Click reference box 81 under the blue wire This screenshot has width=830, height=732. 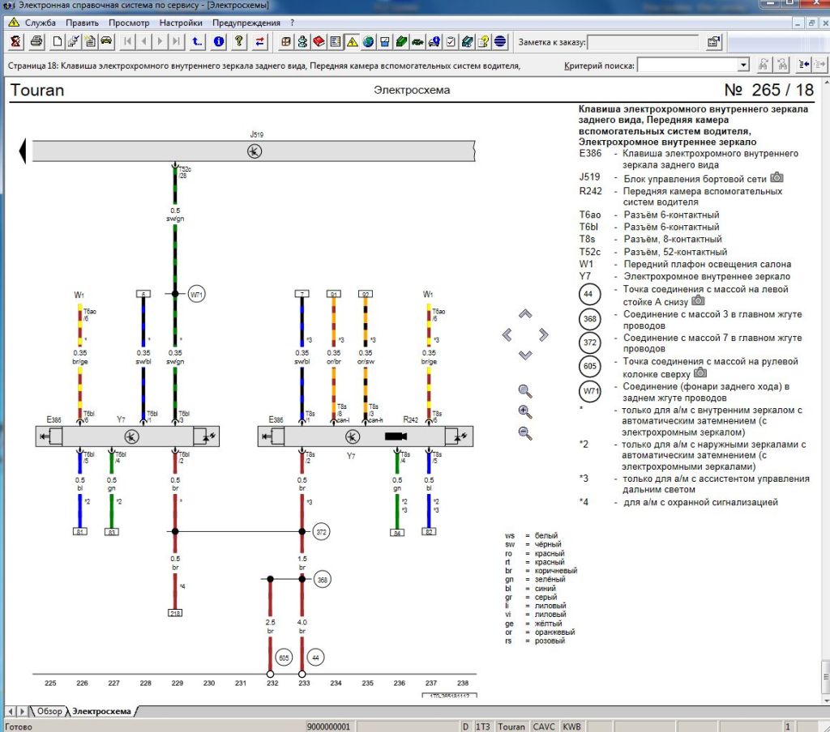tap(80, 531)
